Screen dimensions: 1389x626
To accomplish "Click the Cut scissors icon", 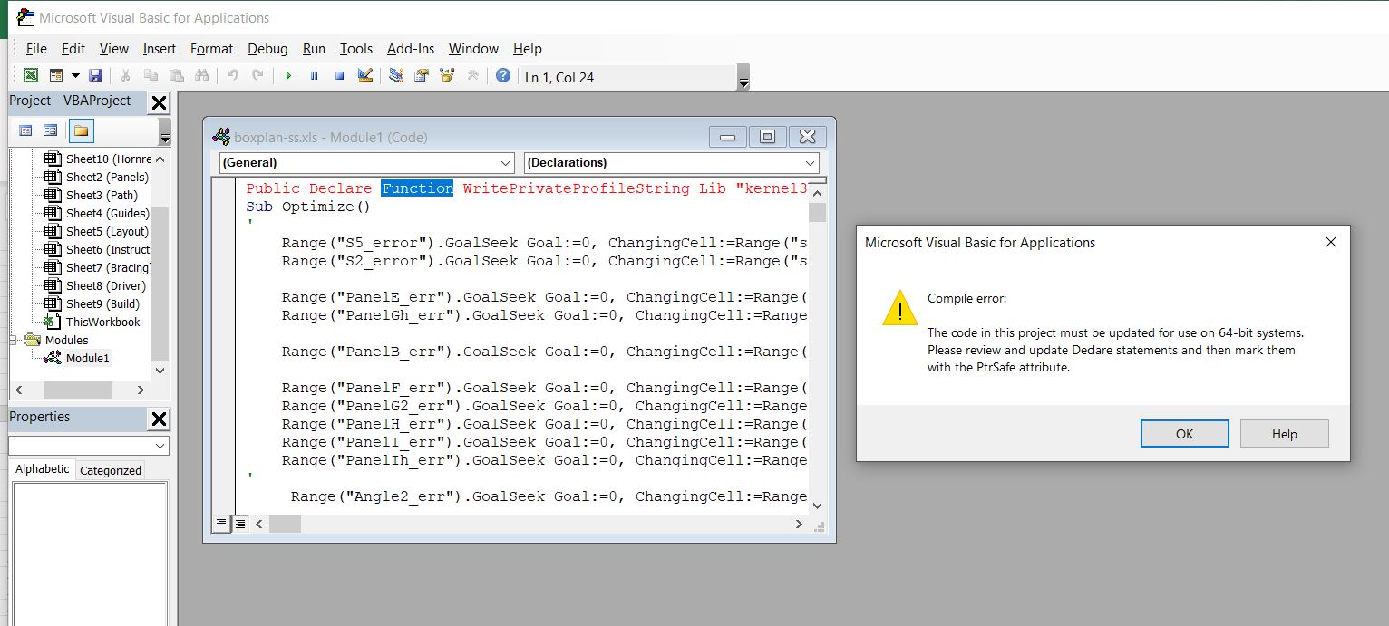I will coord(126,76).
